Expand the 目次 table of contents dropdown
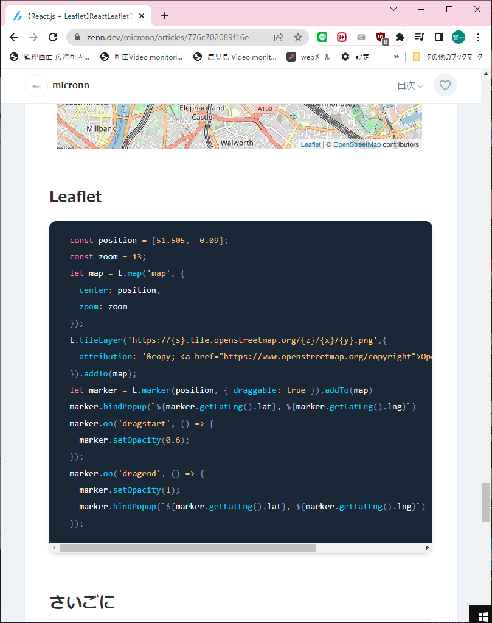The image size is (492, 623). (x=410, y=86)
